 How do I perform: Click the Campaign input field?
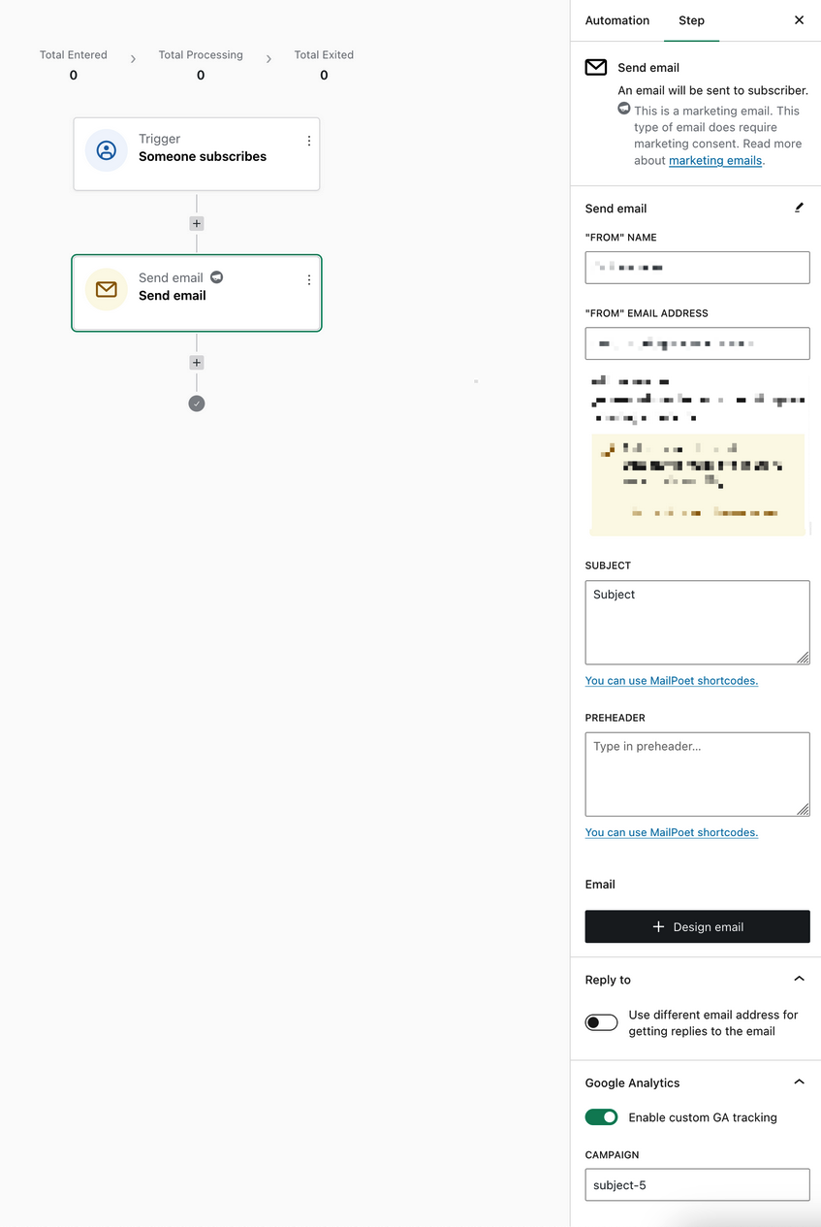coord(697,1184)
